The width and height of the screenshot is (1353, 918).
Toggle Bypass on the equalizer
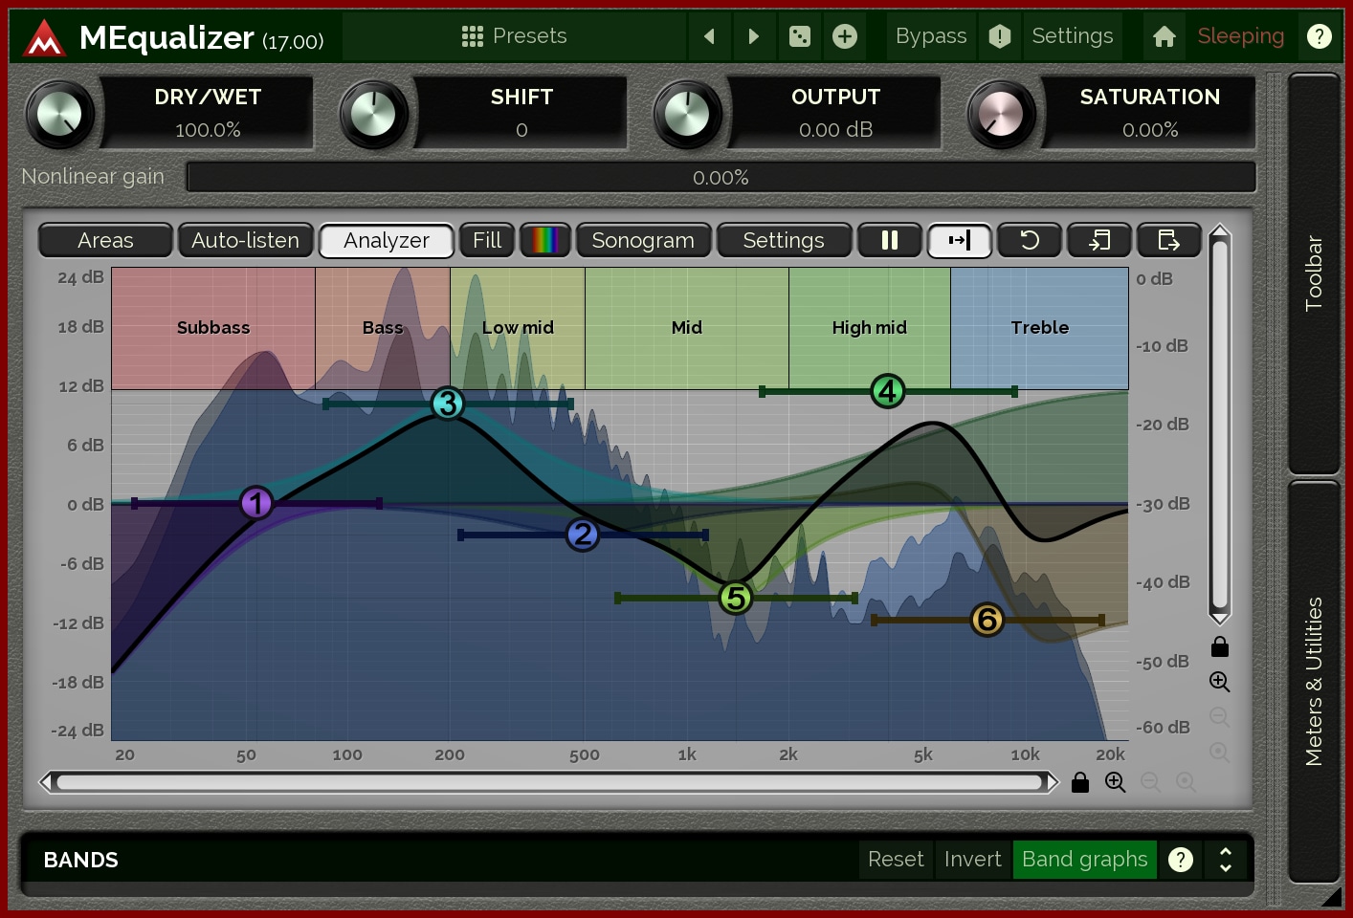pos(930,36)
